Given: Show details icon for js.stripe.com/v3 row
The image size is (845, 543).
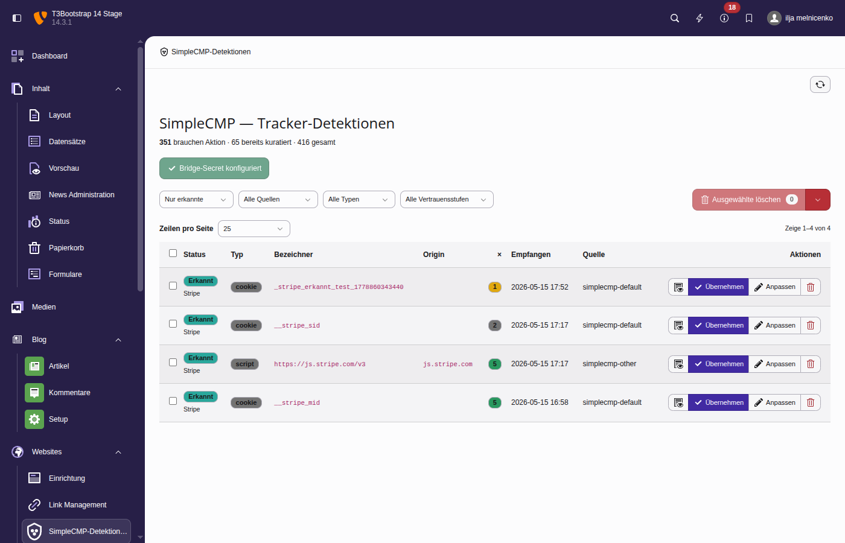Looking at the screenshot, I should [678, 364].
